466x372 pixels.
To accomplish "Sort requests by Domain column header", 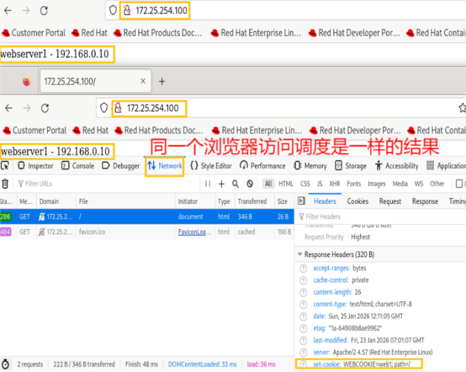I will point(56,201).
